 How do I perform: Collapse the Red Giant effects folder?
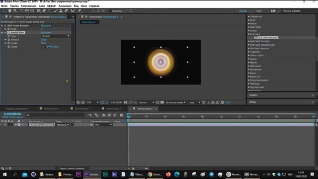pyautogui.click(x=248, y=34)
